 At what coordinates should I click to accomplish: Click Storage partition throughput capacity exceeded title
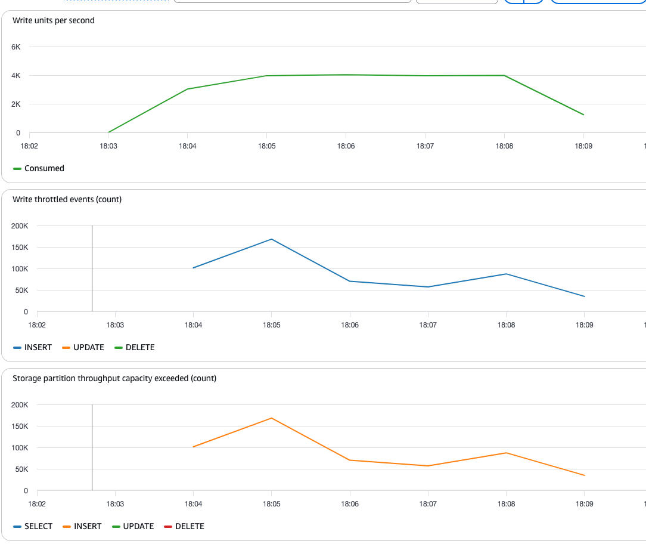pos(114,378)
